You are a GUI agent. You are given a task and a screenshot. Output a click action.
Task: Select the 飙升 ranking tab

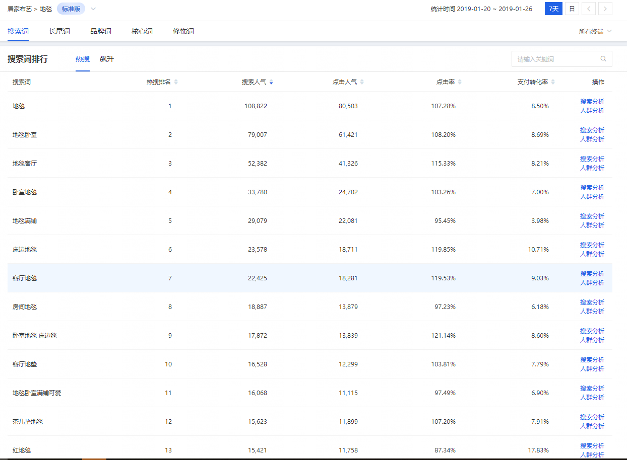107,59
